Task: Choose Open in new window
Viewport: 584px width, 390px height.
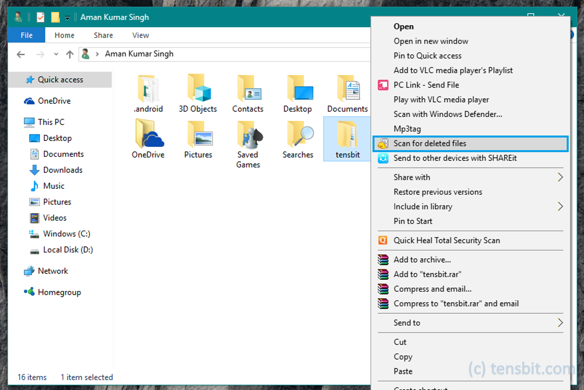Action: coord(431,41)
